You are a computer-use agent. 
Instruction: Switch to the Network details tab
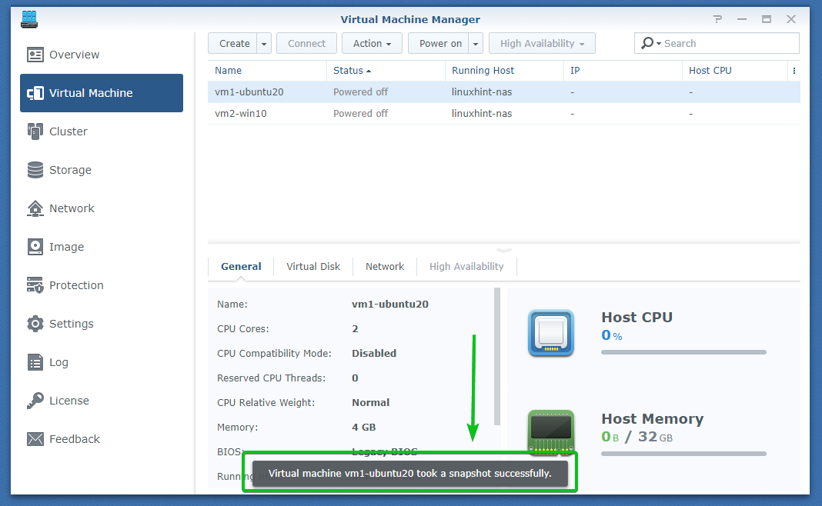pos(385,267)
